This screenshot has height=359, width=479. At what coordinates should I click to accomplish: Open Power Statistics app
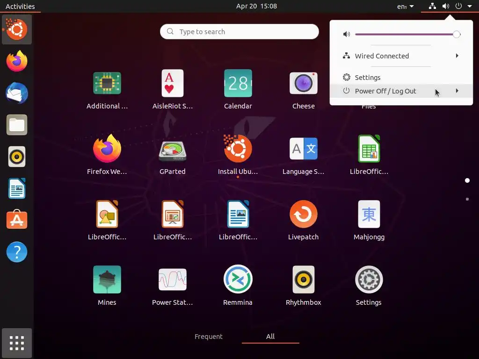point(172,280)
